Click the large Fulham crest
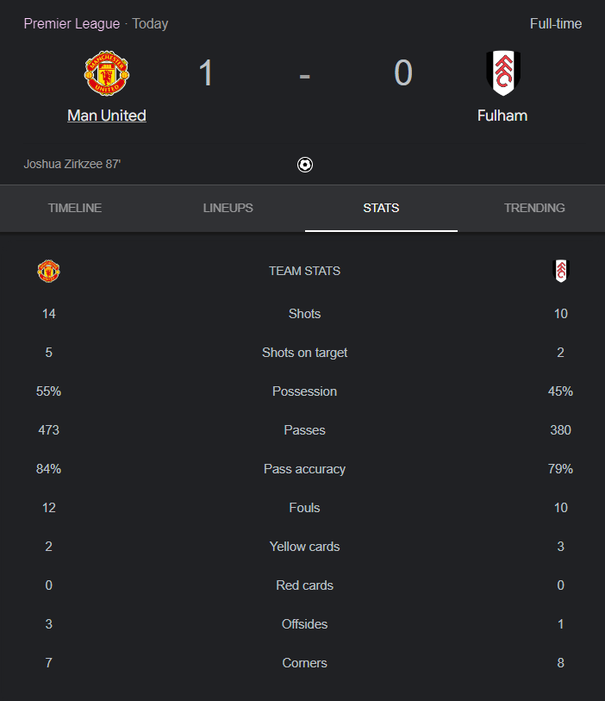Viewport: 605px width, 701px height. tap(503, 73)
